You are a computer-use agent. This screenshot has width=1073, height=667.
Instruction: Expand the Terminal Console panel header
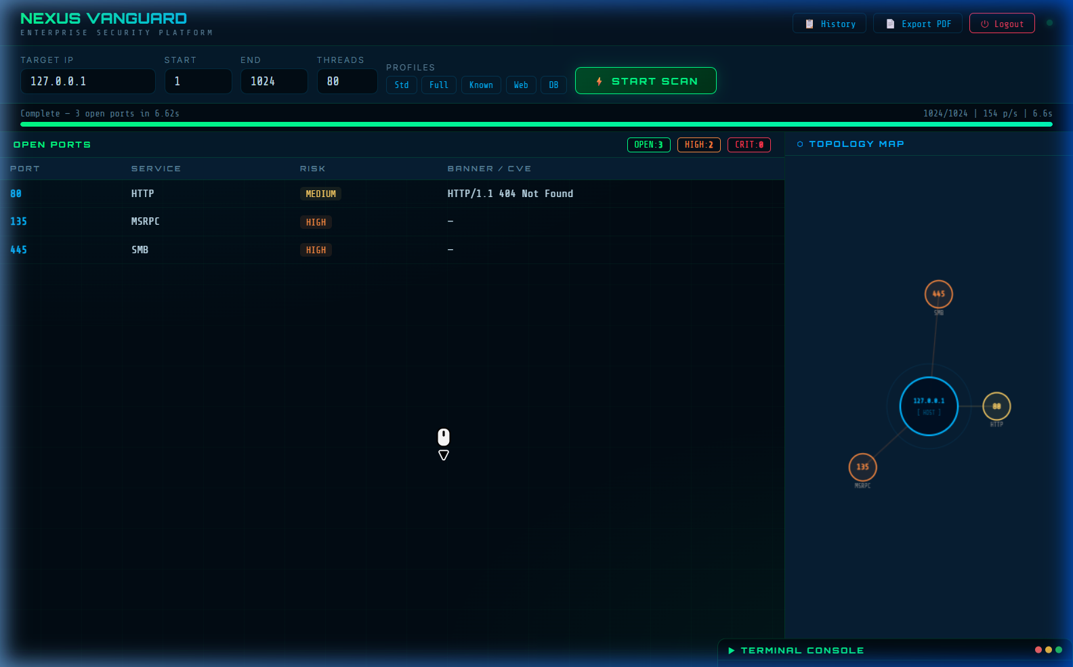[895, 650]
